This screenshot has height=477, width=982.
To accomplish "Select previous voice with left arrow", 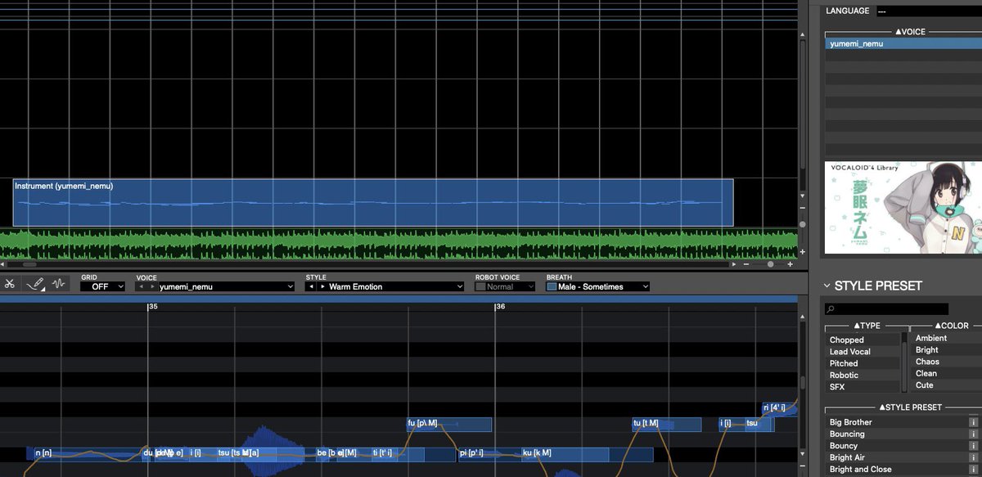I will tap(142, 287).
